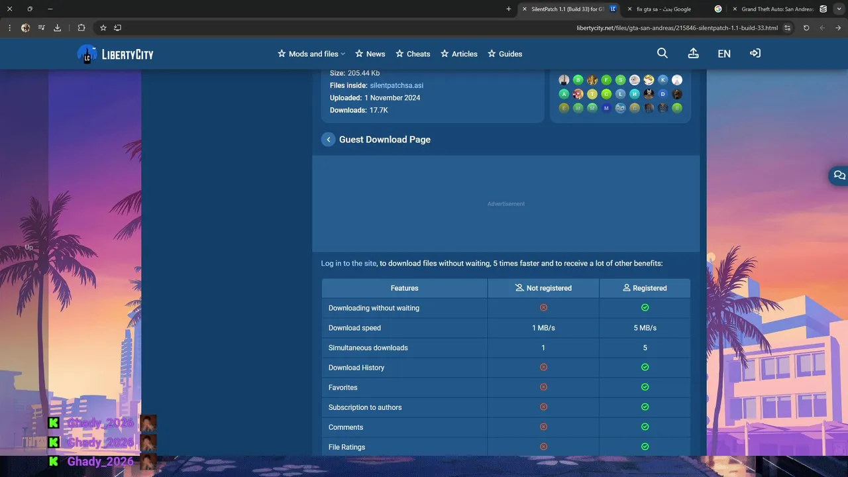Screen dimensions: 848x477
Task: Click the teal "A" user avatar
Action: point(564,94)
